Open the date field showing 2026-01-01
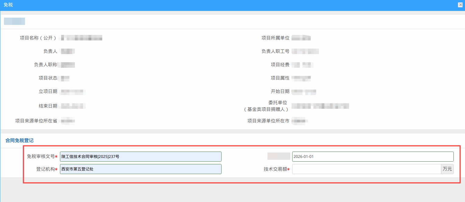The width and height of the screenshot is (465, 202). pos(372,157)
